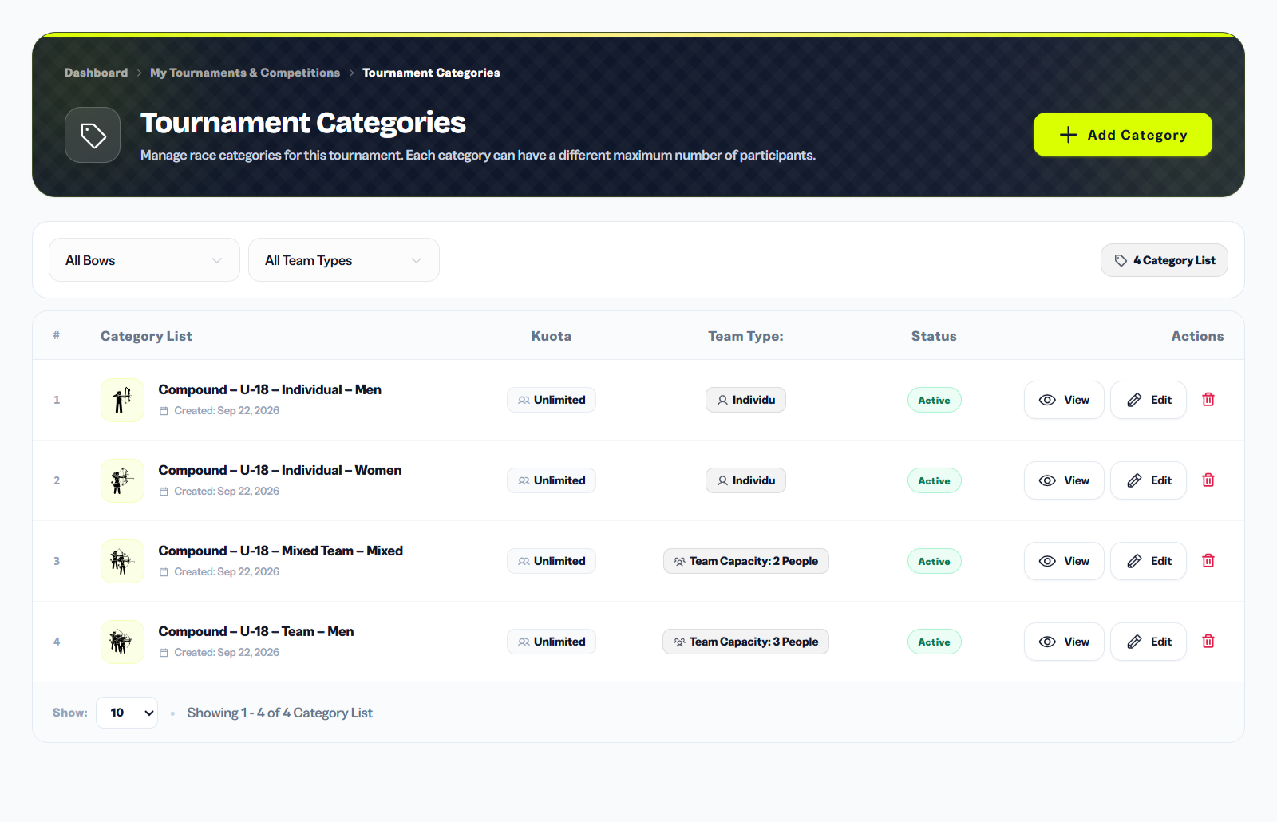Image resolution: width=1277 pixels, height=822 pixels.
Task: Click Team Capacity: 3 People badge
Action: (x=746, y=642)
